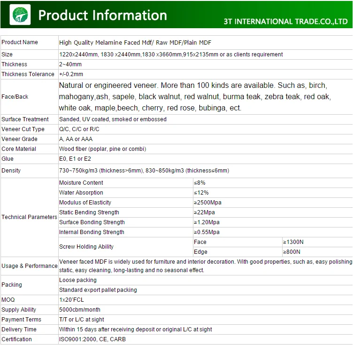This screenshot has height=345, width=353.
Task: Select the Standard export pallet packing text
Action: 98,290
